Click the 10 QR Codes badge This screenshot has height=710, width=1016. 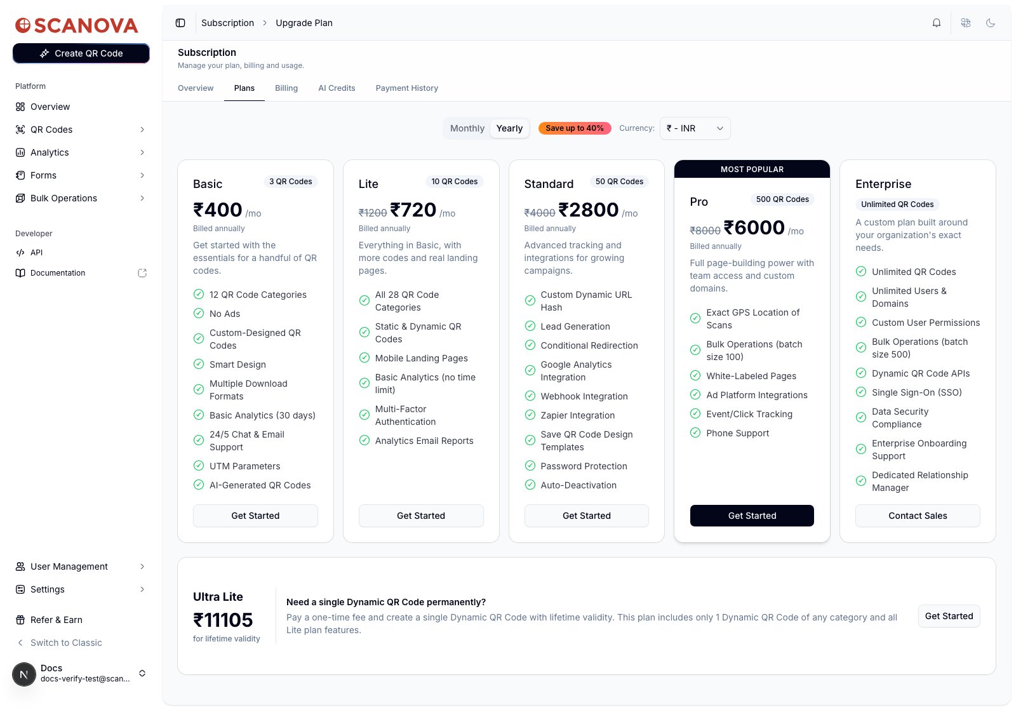coord(454,182)
